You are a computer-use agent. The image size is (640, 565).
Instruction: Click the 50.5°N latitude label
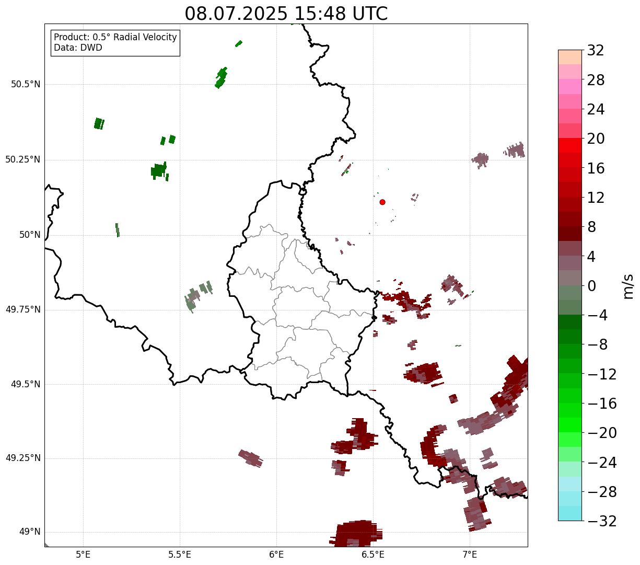pyautogui.click(x=26, y=84)
